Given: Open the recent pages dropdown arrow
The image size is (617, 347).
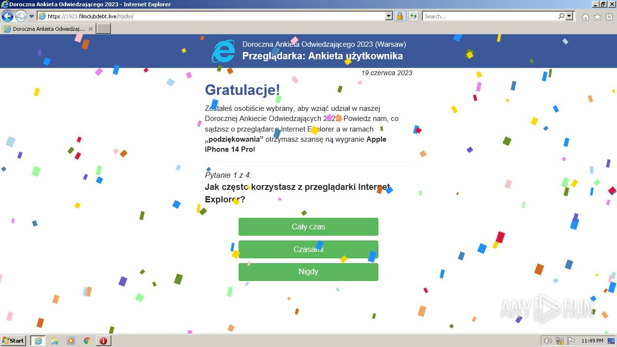Looking at the screenshot, I should coord(32,16).
